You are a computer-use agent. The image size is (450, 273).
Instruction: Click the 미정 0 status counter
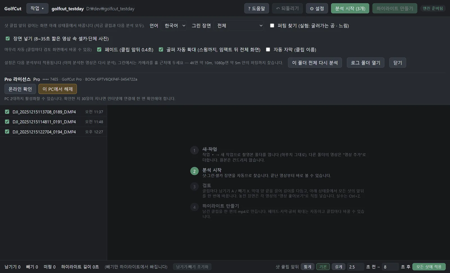pos(49,267)
